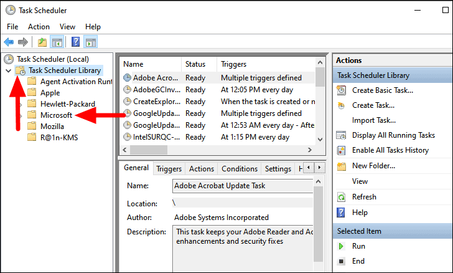Click the Create Task icon

(341, 105)
